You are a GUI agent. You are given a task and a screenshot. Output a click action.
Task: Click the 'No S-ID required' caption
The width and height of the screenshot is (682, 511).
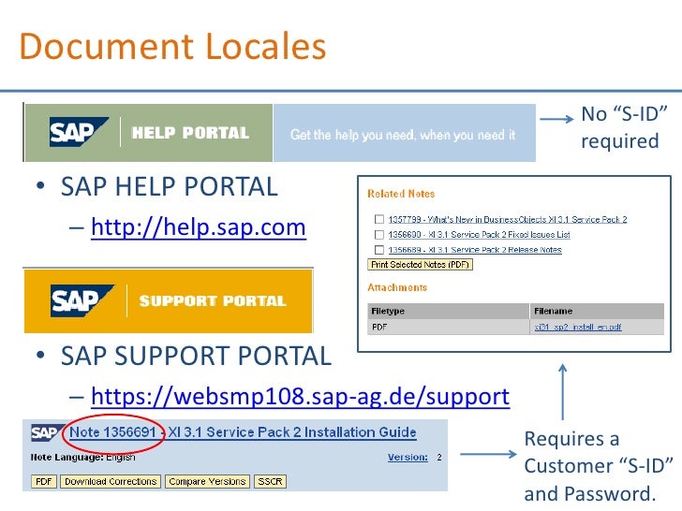[624, 127]
